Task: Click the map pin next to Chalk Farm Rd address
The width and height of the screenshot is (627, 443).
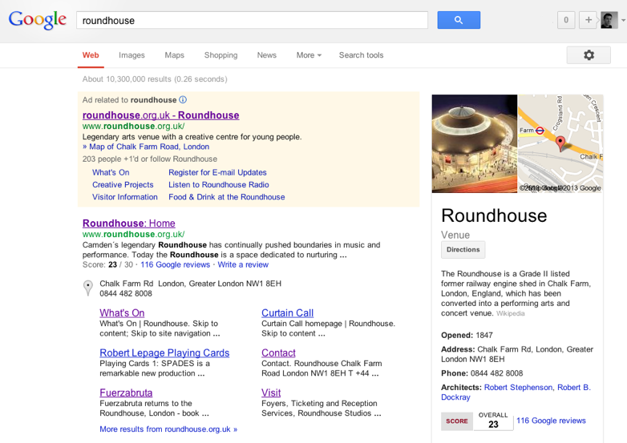Action: pos(88,288)
